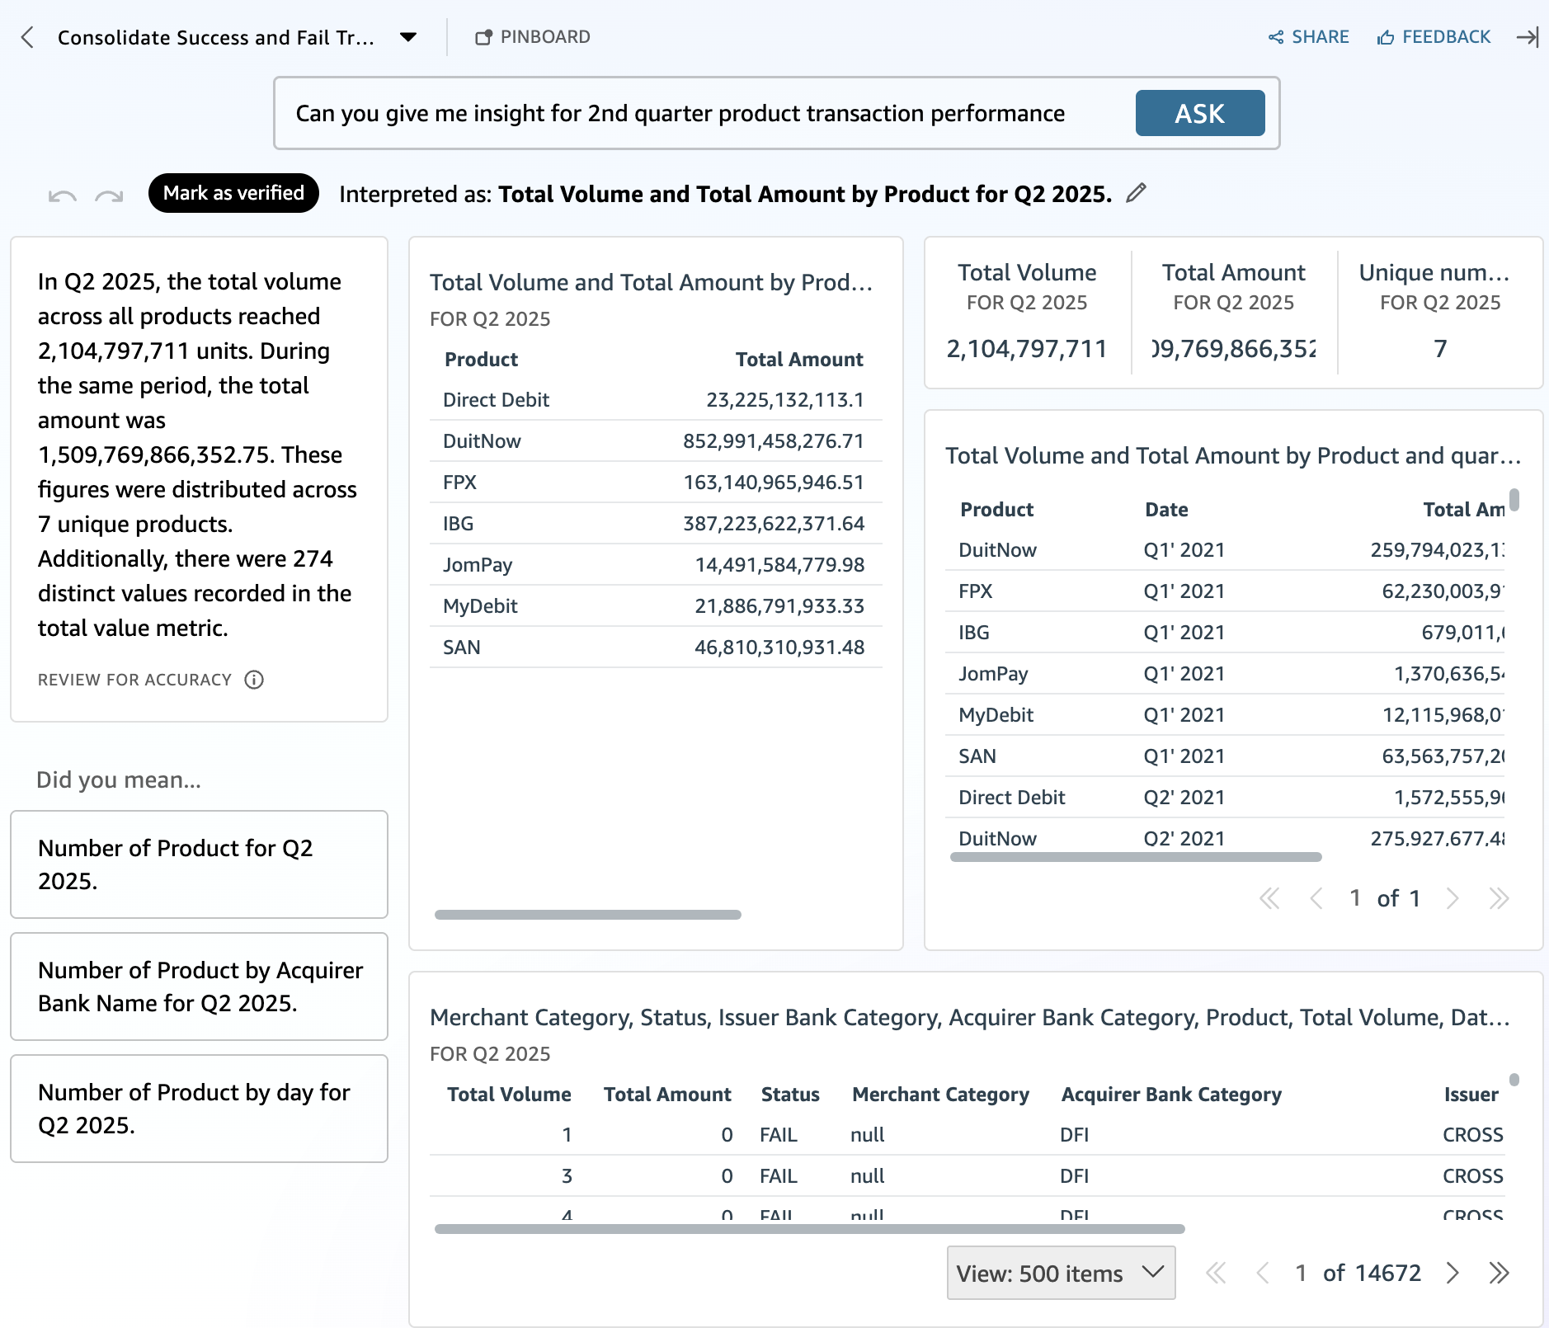Click the undo arrow icon
Screen dimensions: 1549x1328
tap(62, 195)
